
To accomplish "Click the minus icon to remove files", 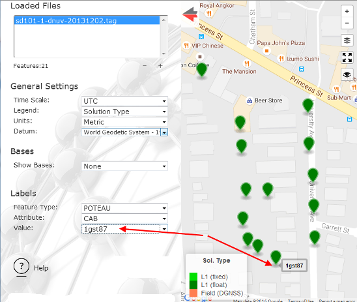I will (x=145, y=66).
